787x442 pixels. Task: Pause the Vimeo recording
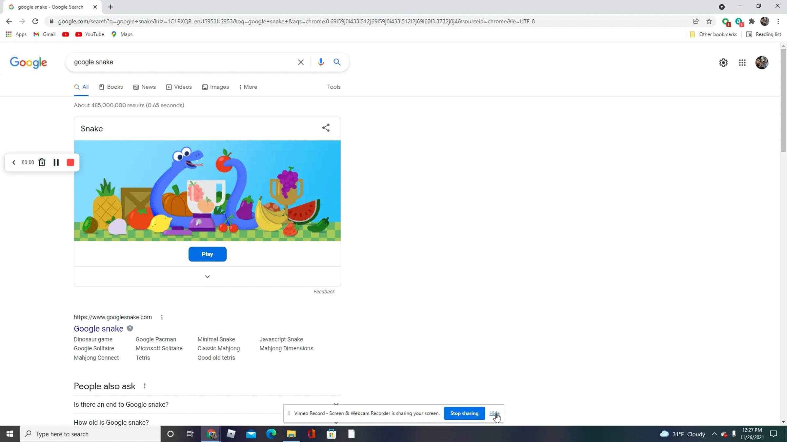point(56,162)
